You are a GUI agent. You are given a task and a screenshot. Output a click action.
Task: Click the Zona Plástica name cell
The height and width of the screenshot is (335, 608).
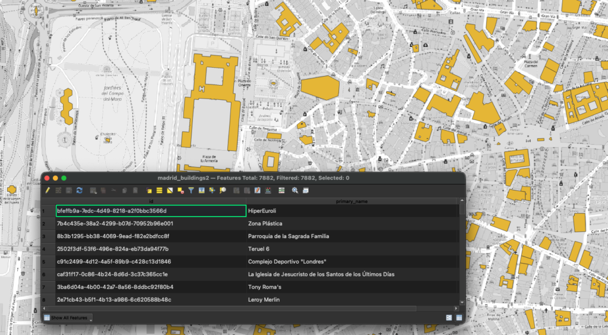352,224
